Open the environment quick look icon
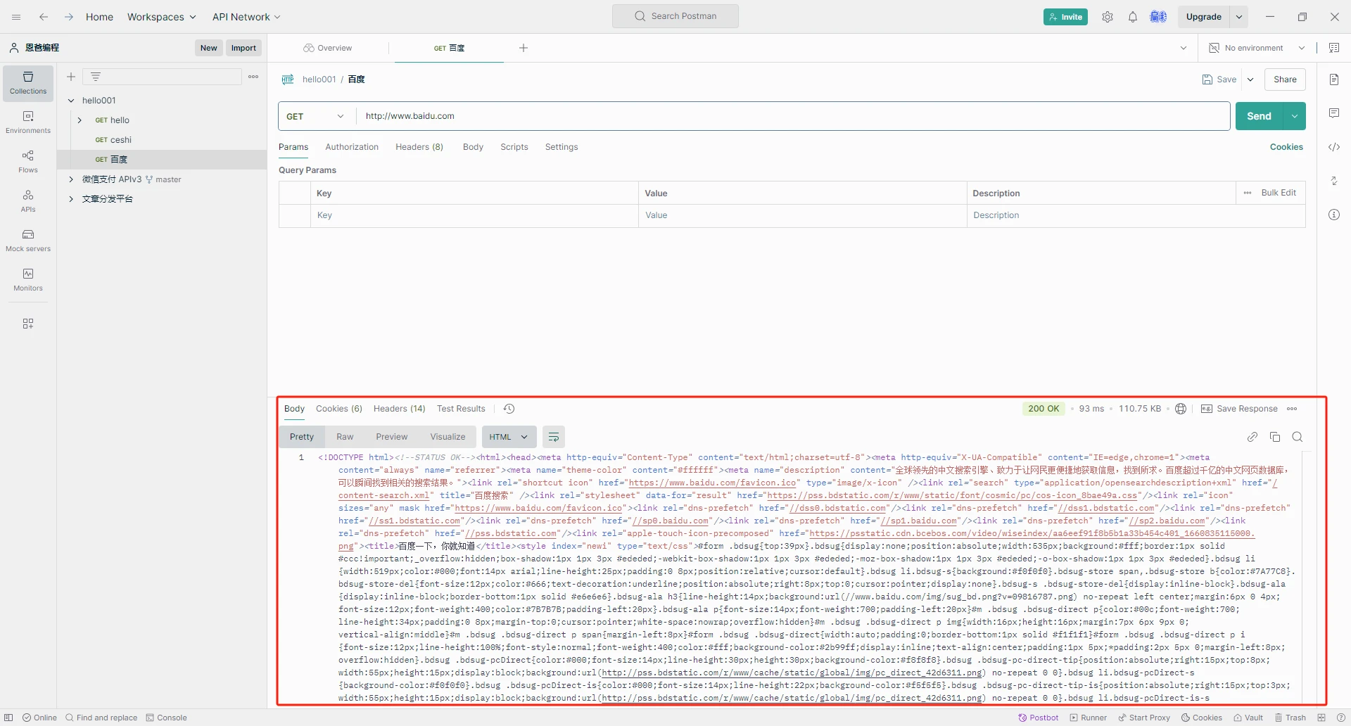Image resolution: width=1351 pixels, height=726 pixels. click(x=1334, y=48)
